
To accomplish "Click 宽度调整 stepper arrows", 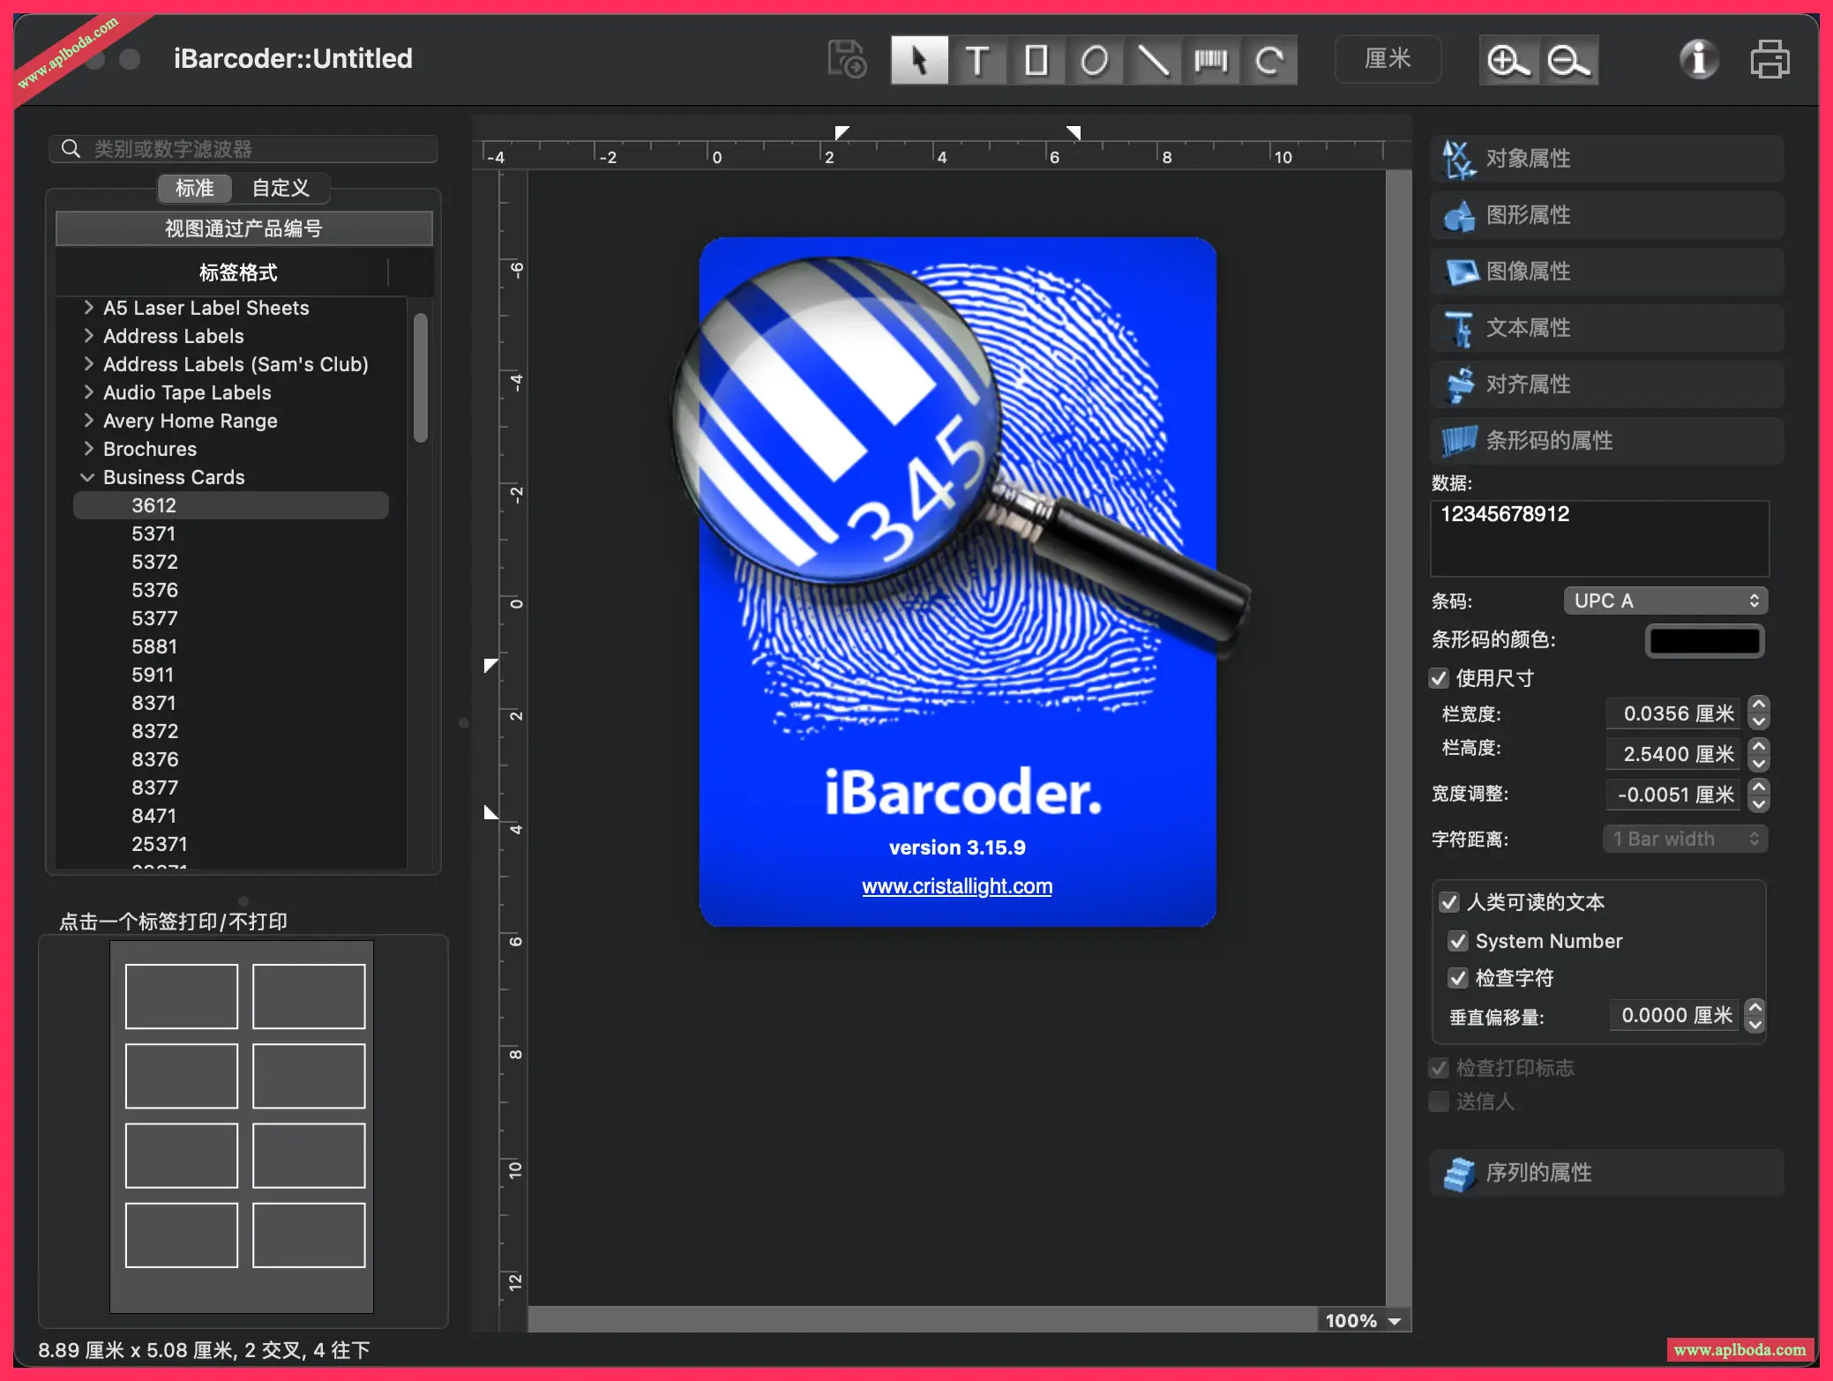I will click(1759, 794).
